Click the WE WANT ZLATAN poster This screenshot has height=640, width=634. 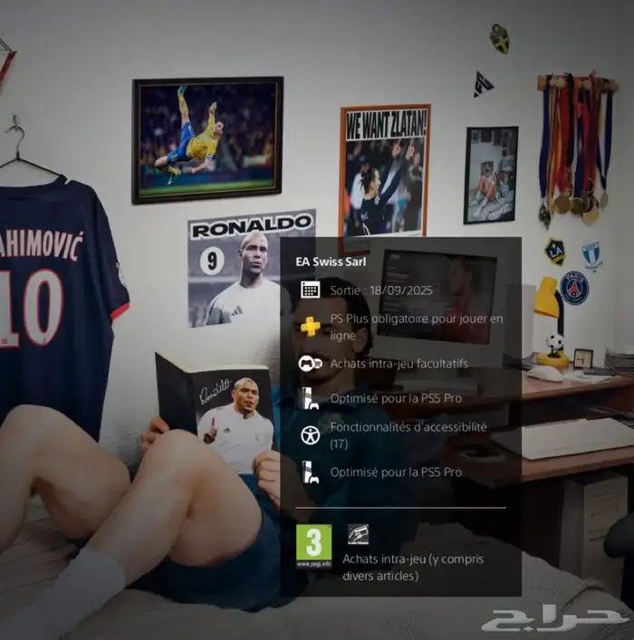click(x=385, y=170)
